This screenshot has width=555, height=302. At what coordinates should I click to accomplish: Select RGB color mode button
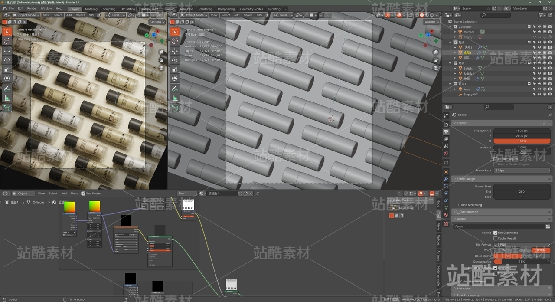coord(522,250)
